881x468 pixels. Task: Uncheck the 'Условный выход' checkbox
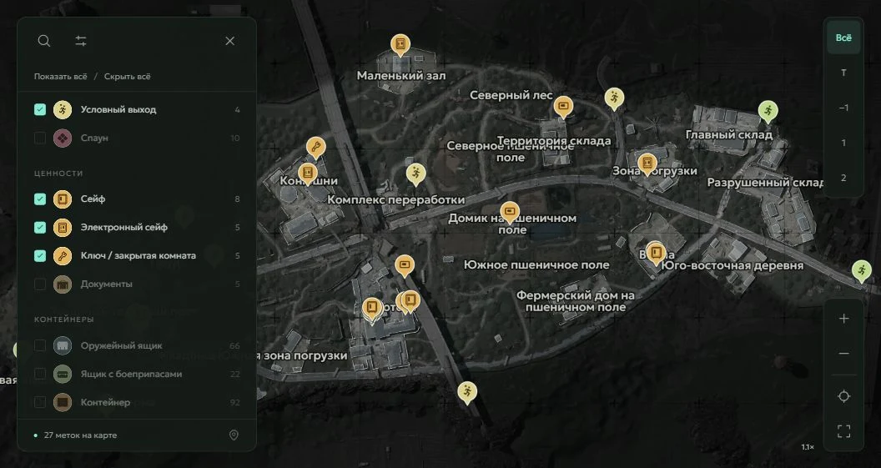(x=40, y=109)
